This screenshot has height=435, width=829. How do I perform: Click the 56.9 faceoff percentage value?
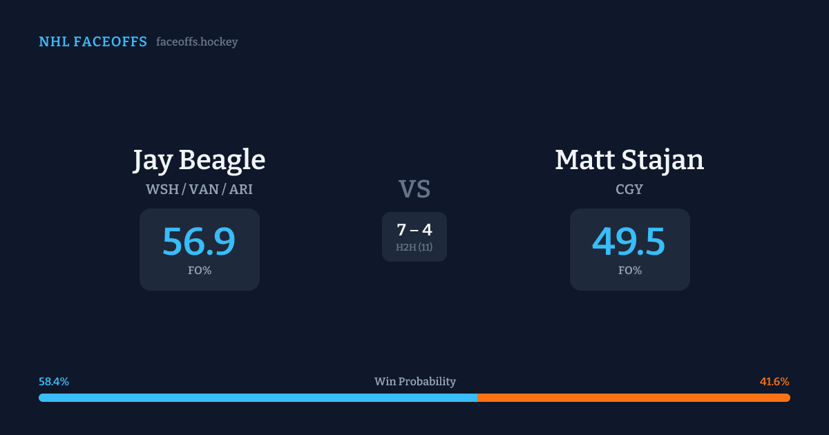[x=199, y=242]
